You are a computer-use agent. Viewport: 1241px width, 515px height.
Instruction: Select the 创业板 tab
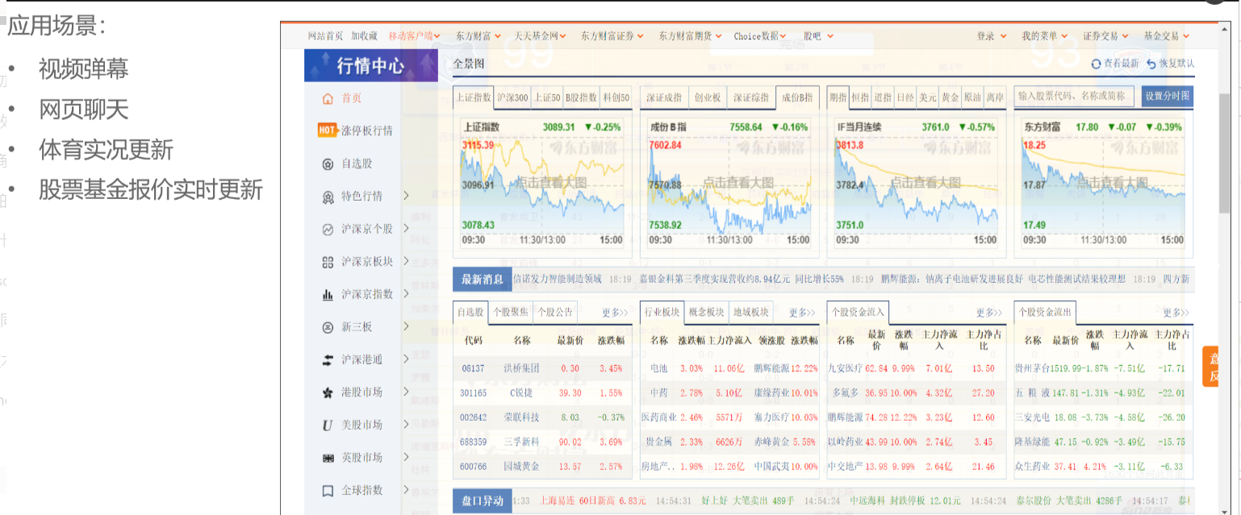[707, 98]
